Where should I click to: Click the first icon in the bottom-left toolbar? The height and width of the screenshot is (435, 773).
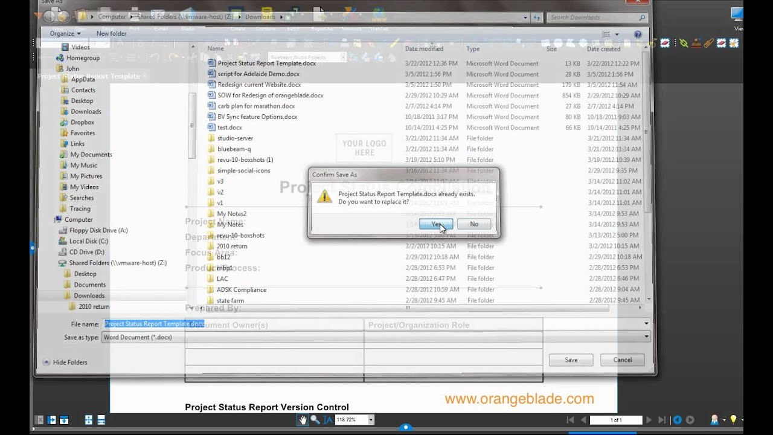pyautogui.click(x=40, y=419)
